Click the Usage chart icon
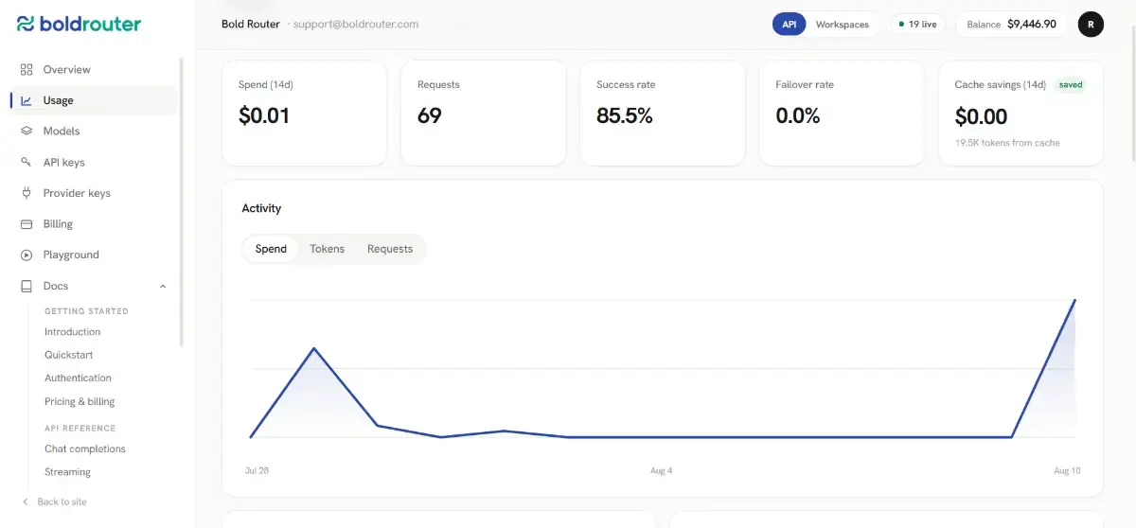Viewport: 1136px width, 528px height. [27, 100]
